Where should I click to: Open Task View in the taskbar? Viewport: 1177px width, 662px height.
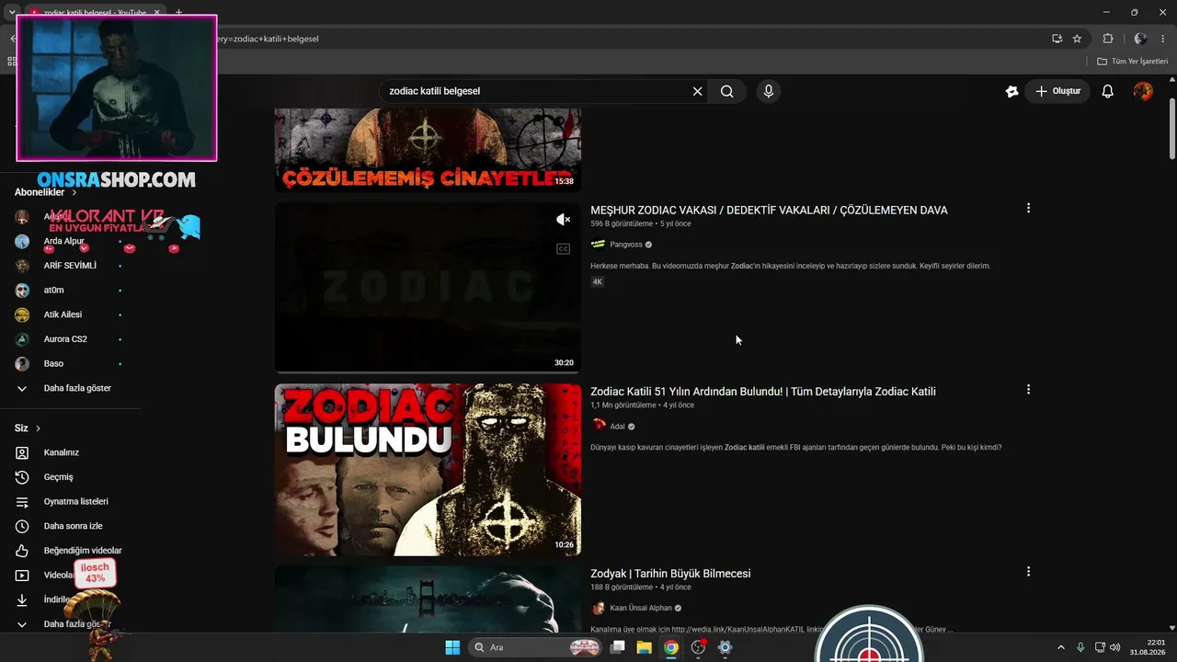click(618, 647)
